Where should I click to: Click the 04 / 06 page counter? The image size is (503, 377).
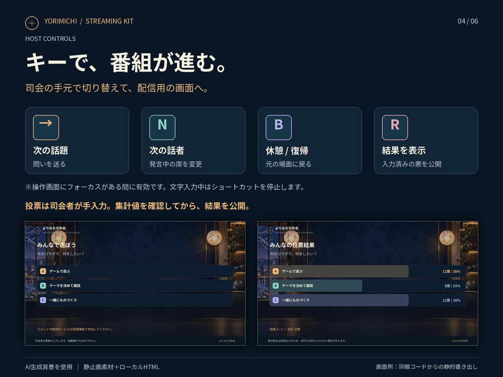pos(468,21)
